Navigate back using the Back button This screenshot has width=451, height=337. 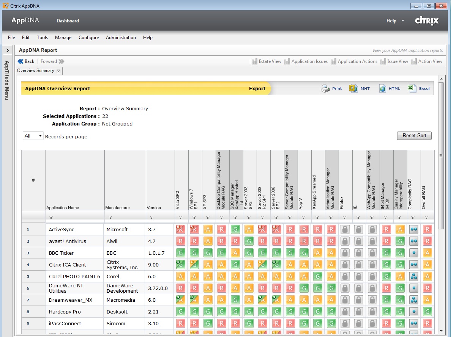[26, 61]
